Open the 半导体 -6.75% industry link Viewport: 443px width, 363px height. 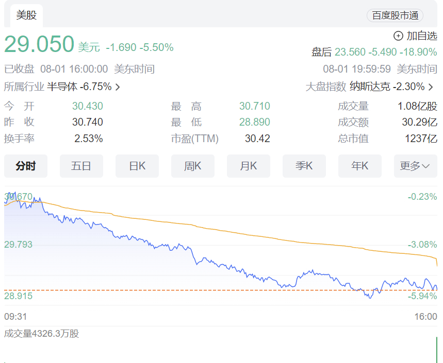click(x=79, y=87)
